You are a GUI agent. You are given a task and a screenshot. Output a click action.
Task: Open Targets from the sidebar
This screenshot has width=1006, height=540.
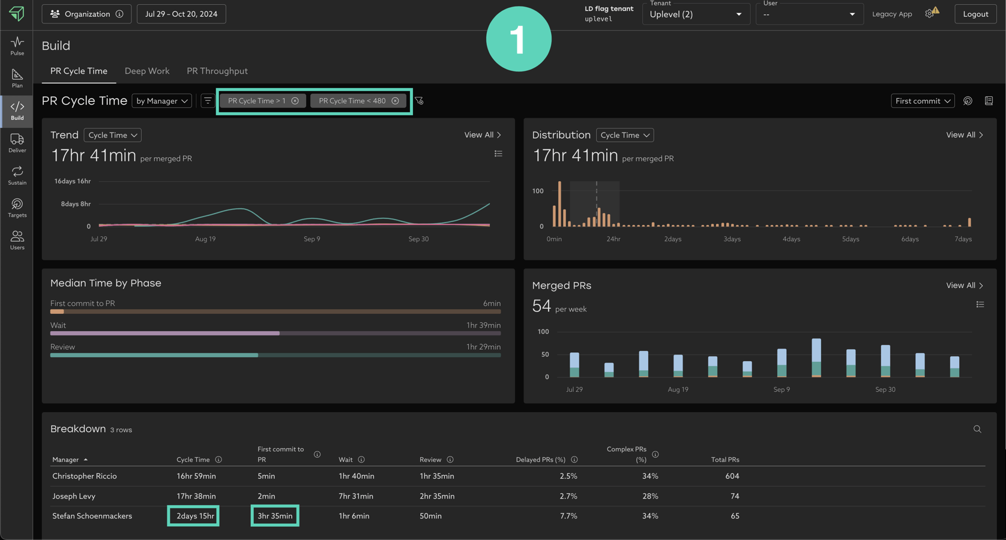[x=17, y=208]
